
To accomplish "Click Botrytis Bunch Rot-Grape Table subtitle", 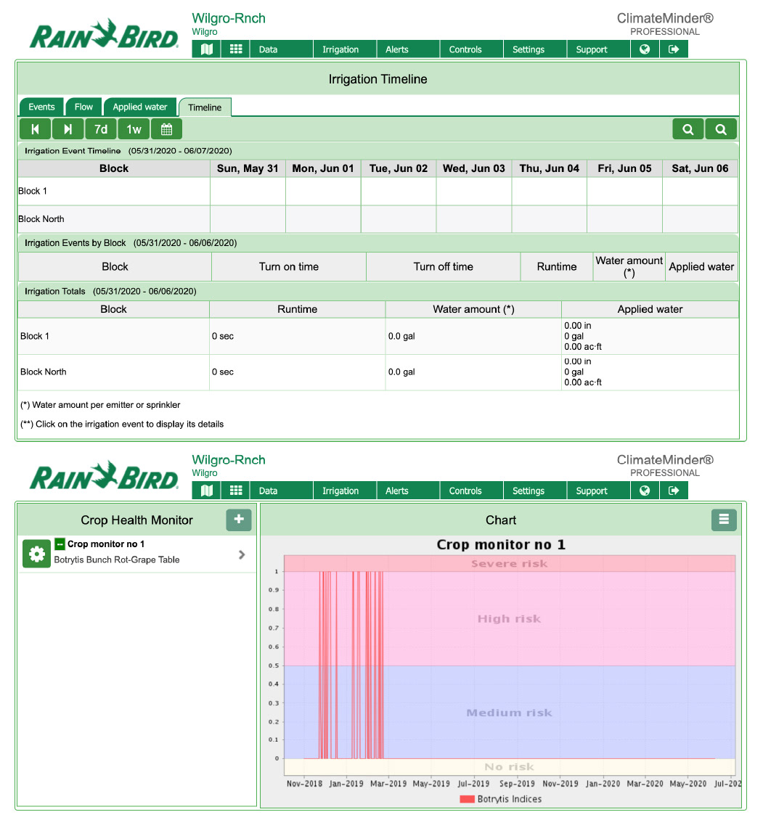I will click(x=117, y=559).
